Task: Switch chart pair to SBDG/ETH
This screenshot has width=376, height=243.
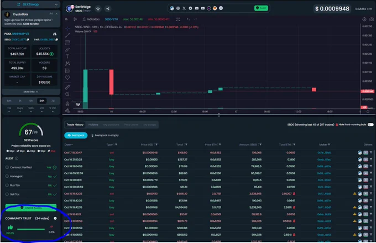Action: click(x=111, y=19)
